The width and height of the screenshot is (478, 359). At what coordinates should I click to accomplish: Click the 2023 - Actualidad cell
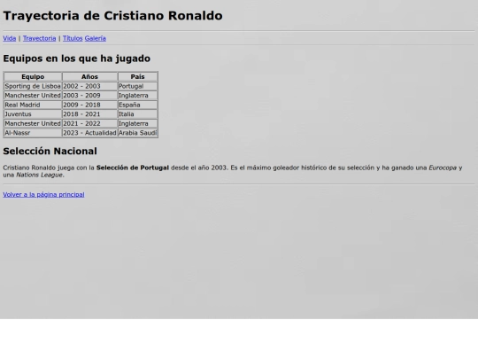[89, 133]
